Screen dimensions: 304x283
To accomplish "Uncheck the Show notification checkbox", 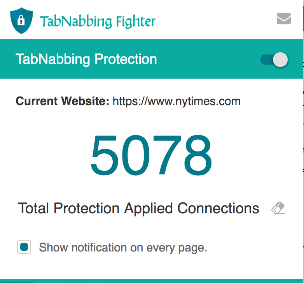I will point(24,247).
